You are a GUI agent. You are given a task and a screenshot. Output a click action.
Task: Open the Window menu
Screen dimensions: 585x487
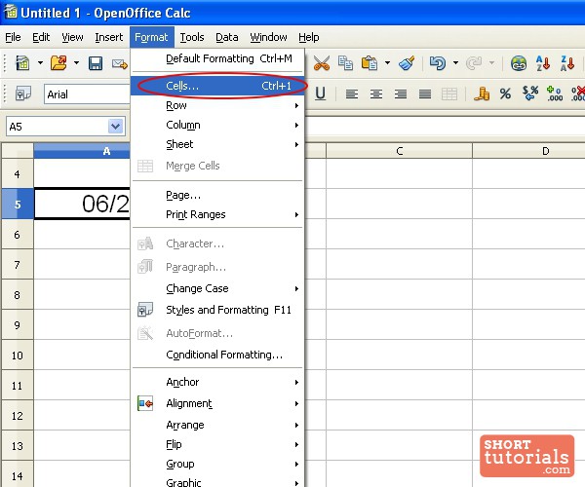[x=268, y=37]
